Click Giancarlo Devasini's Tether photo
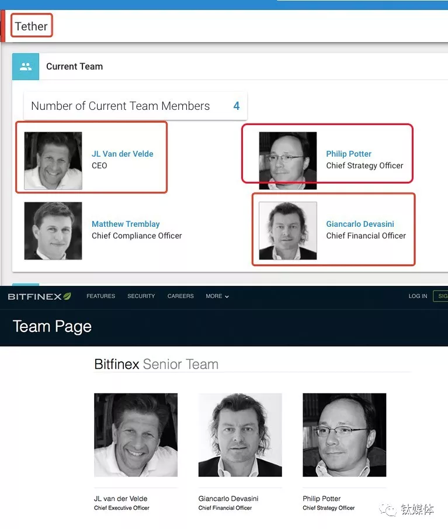 pos(288,231)
